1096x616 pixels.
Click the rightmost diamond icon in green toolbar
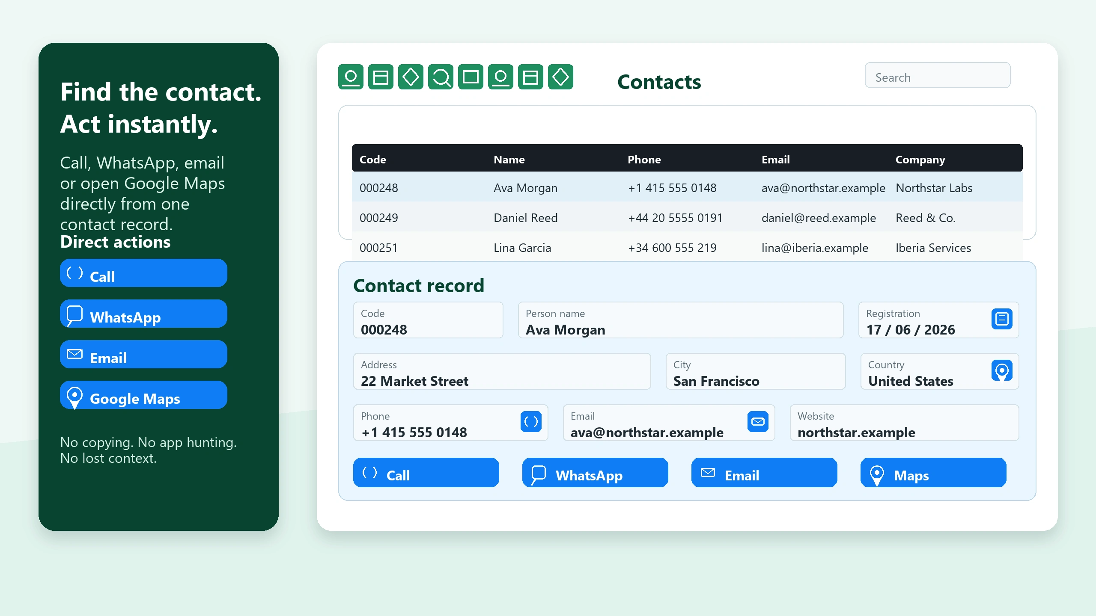tap(560, 77)
